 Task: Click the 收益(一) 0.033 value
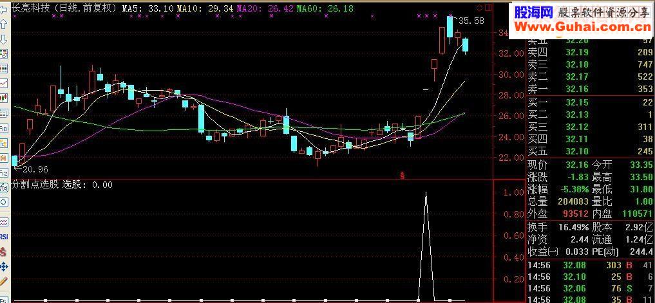click(x=577, y=252)
